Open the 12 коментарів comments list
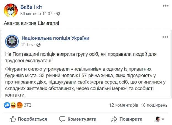 click(x=124, y=105)
